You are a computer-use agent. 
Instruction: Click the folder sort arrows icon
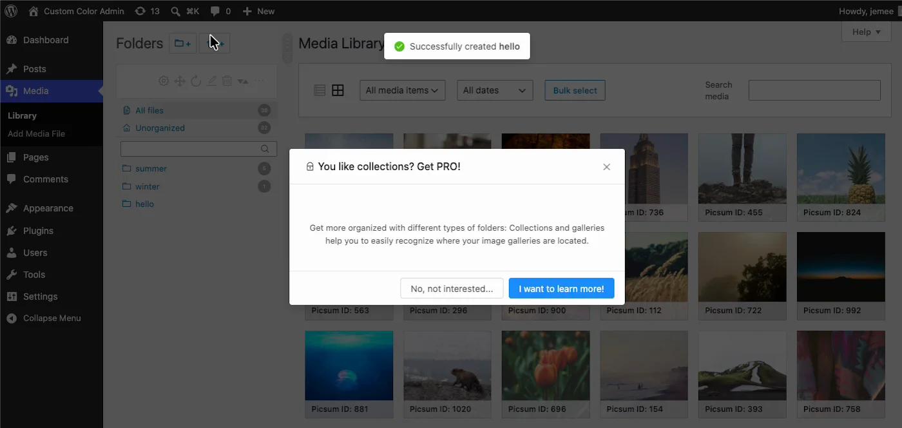point(243,81)
